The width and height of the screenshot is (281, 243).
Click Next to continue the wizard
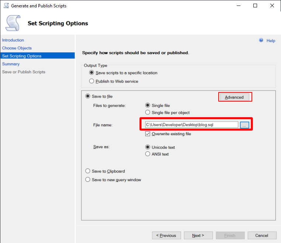coord(198,236)
